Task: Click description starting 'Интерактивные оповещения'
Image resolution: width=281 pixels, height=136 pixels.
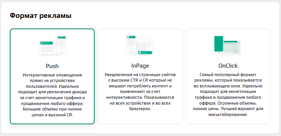Action: [x=52, y=95]
